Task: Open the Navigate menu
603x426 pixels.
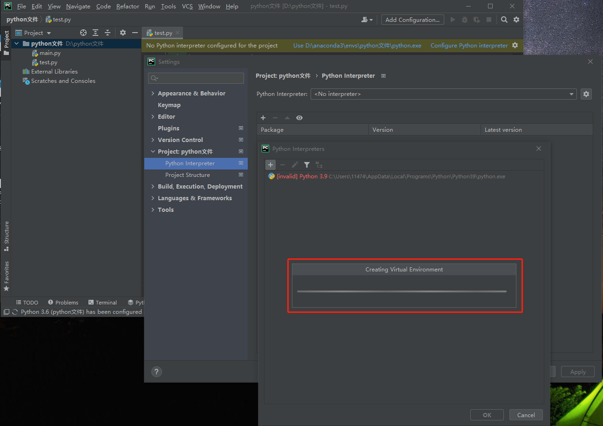Action: tap(78, 7)
